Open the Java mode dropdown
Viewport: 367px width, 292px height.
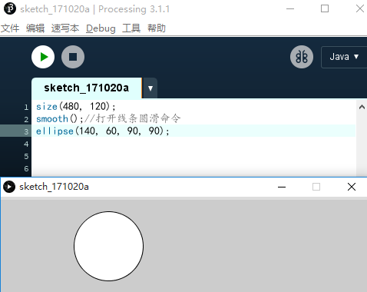[344, 57]
